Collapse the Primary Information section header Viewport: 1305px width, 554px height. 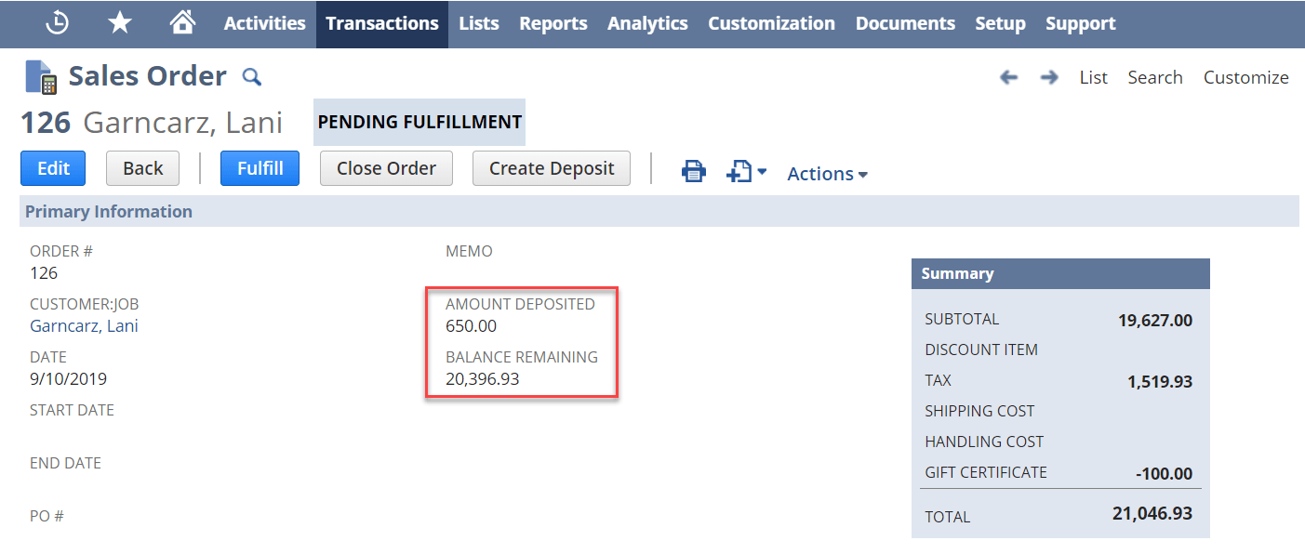point(659,211)
